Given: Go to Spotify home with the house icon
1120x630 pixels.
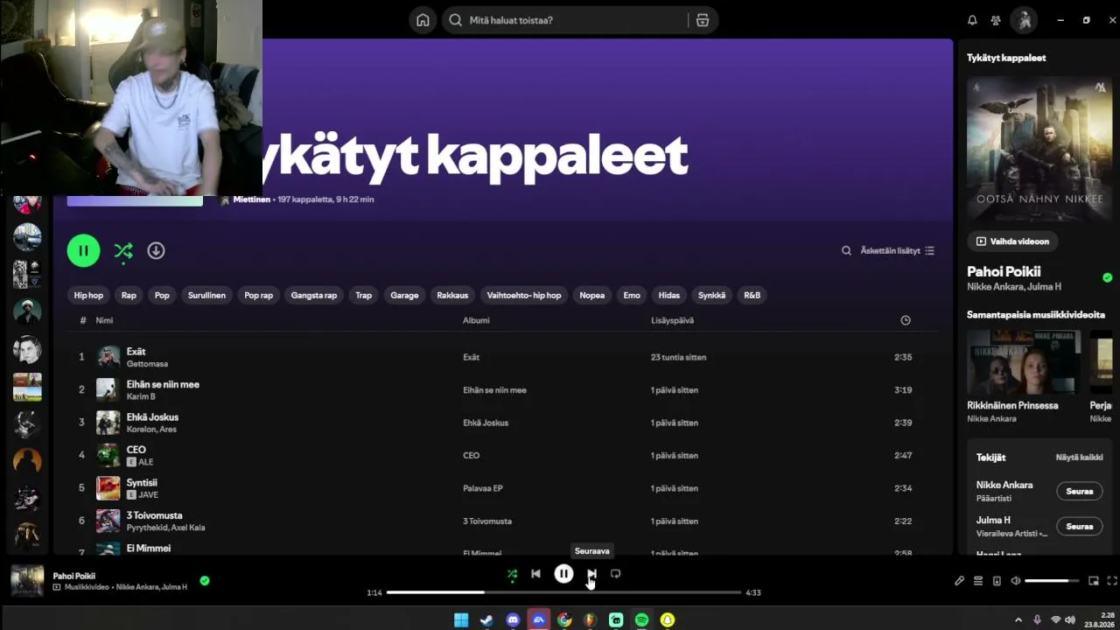Looking at the screenshot, I should tap(423, 20).
